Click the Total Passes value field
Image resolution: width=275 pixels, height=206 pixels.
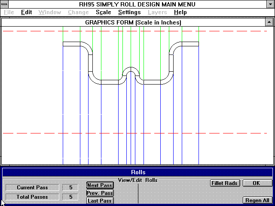pyautogui.click(x=70, y=197)
